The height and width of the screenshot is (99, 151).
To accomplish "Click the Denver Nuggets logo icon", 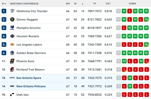I will (x=12, y=19).
